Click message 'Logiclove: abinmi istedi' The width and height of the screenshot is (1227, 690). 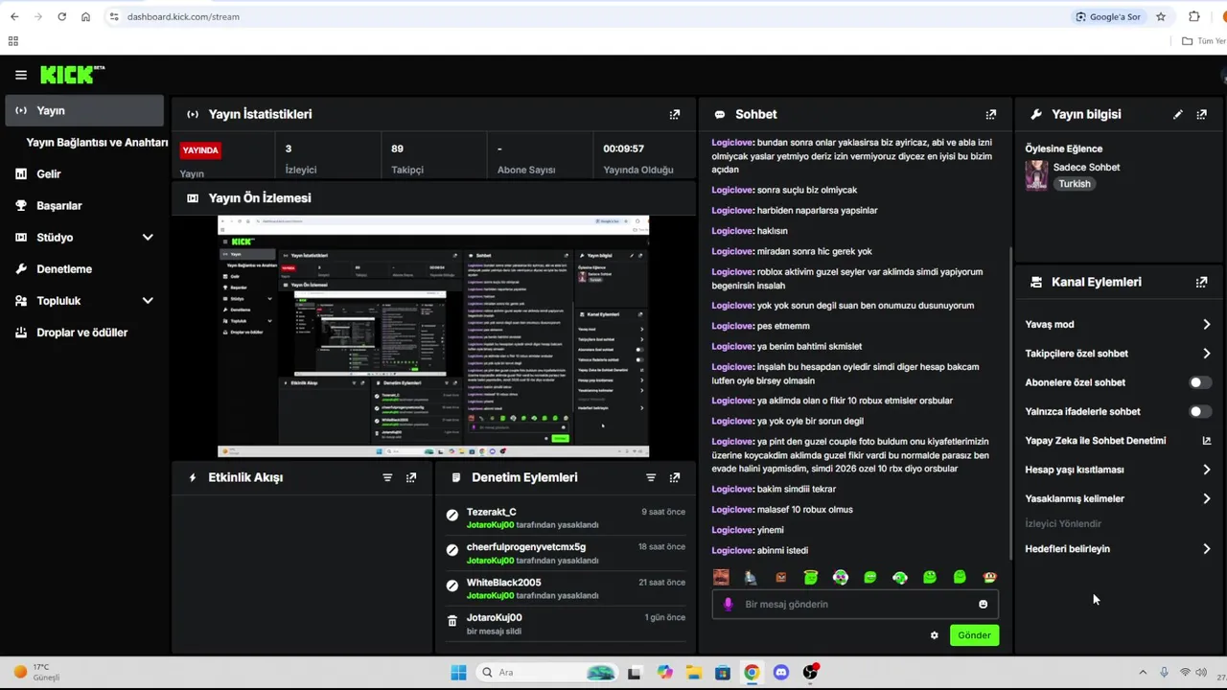tap(760, 550)
